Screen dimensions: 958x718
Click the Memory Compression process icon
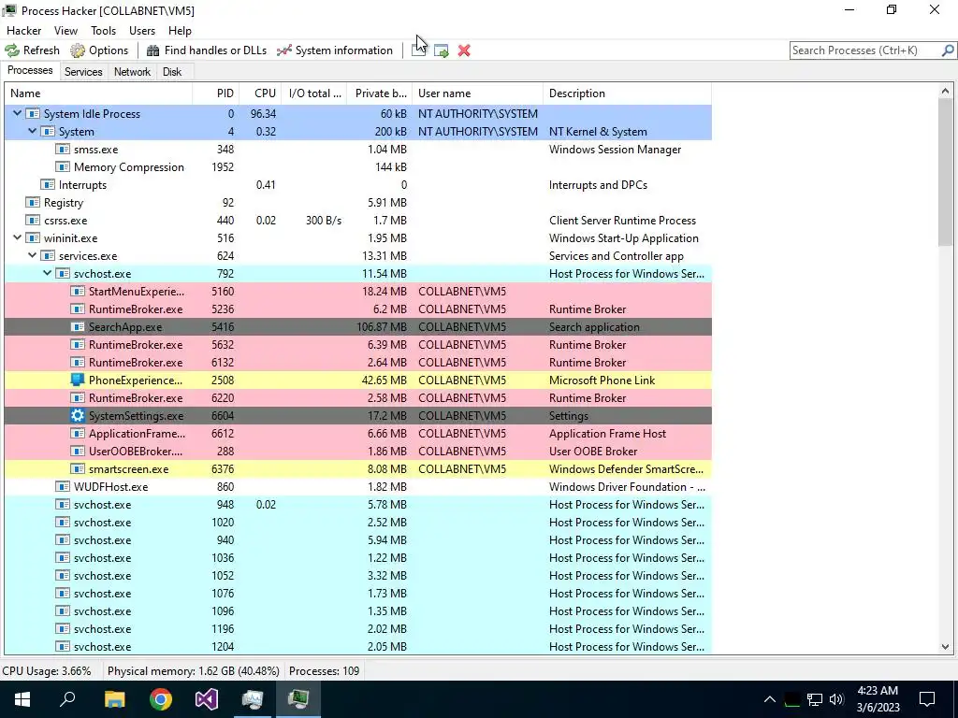63,166
